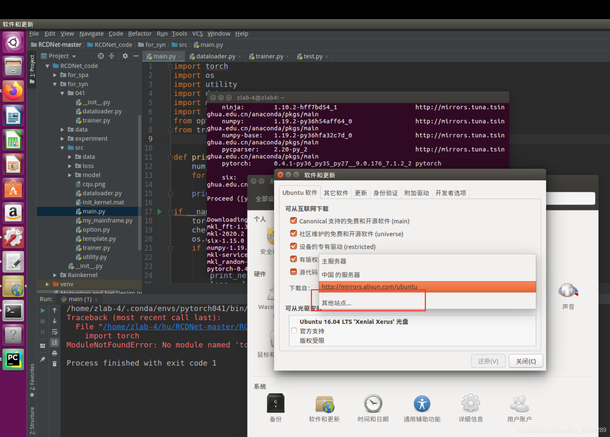Screen dimensions: 610x437
Task: Select option.py in project tree
Action: coord(96,230)
